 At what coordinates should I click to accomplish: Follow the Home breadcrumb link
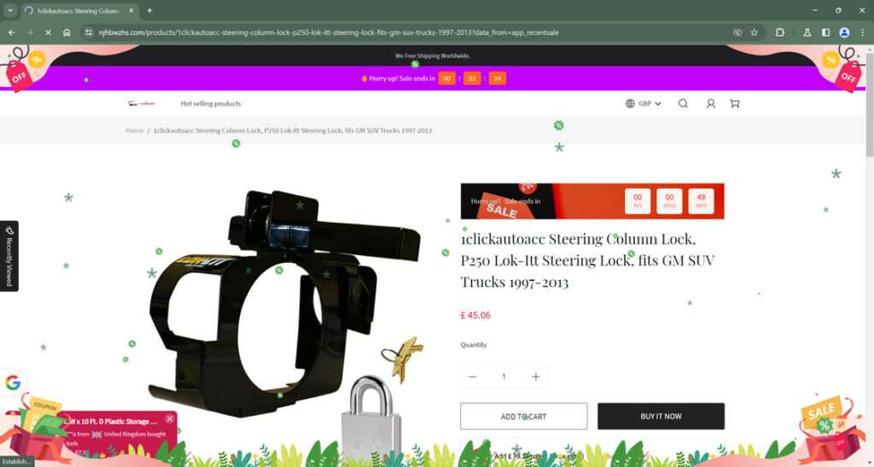[134, 131]
